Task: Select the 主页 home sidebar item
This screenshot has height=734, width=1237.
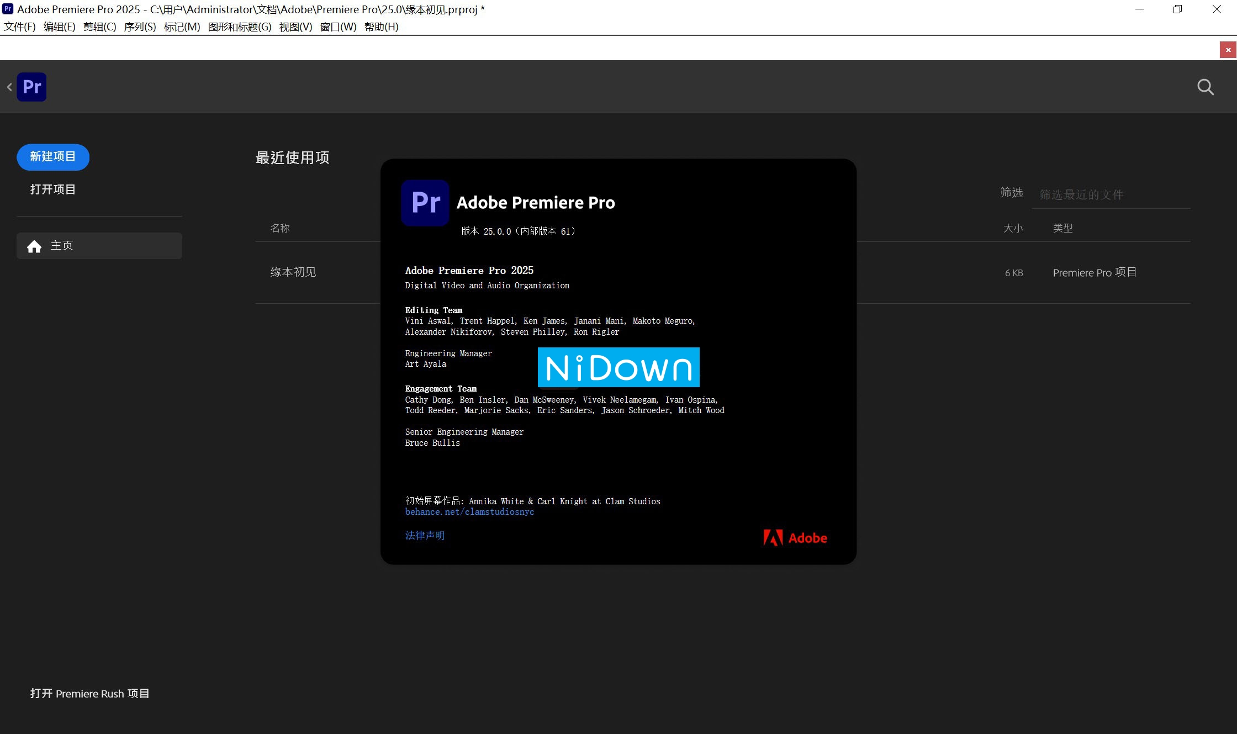Action: (x=99, y=246)
